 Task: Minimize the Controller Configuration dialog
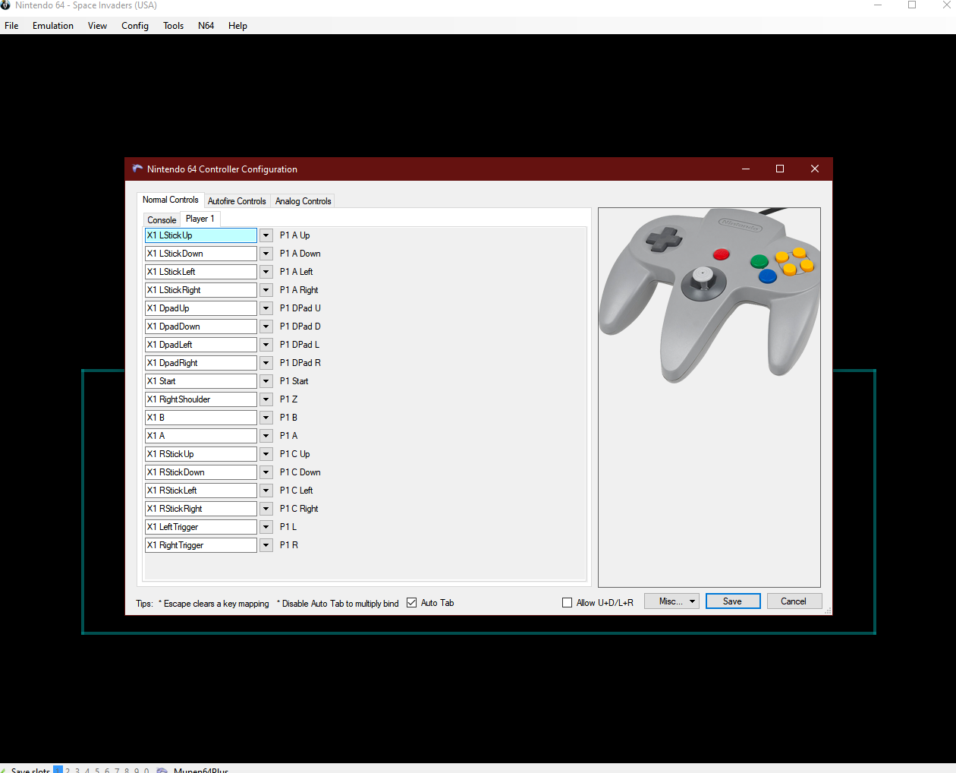coord(746,169)
